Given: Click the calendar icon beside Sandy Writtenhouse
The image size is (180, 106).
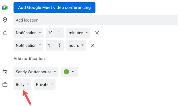Looking at the screenshot, I should coord(5,72).
